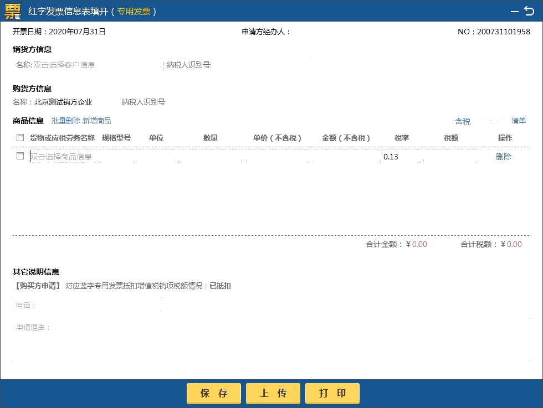
Task: Click the 税率 column header
Action: tap(402, 138)
